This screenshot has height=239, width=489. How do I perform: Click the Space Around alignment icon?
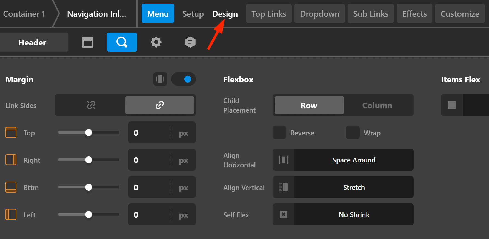(284, 160)
